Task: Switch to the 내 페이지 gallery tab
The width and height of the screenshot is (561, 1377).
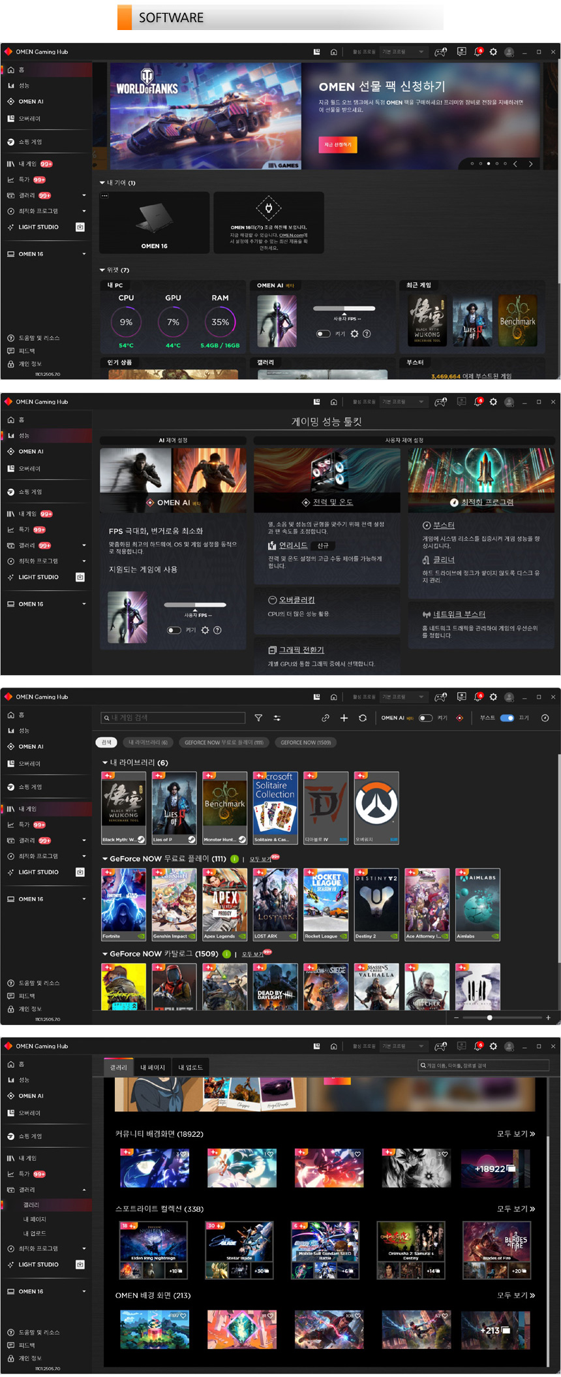Action: (x=153, y=1068)
